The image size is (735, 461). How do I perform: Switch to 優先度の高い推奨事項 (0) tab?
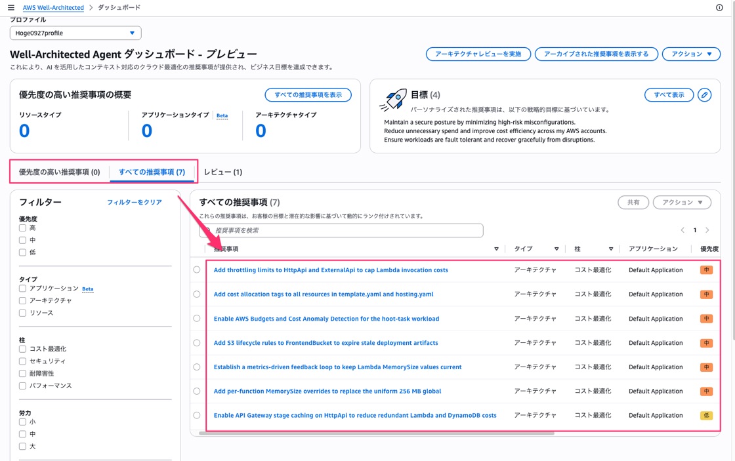pos(60,172)
